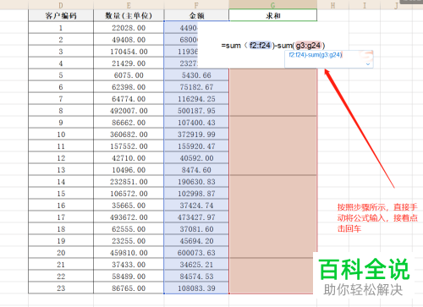The image size is (423, 307).
Task: Select column H header
Action: pyautogui.click(x=333, y=5)
